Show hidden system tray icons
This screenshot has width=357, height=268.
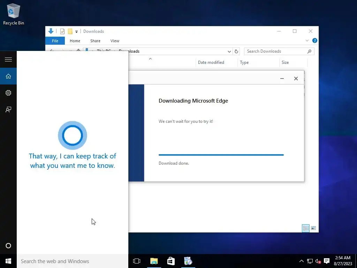point(301,261)
